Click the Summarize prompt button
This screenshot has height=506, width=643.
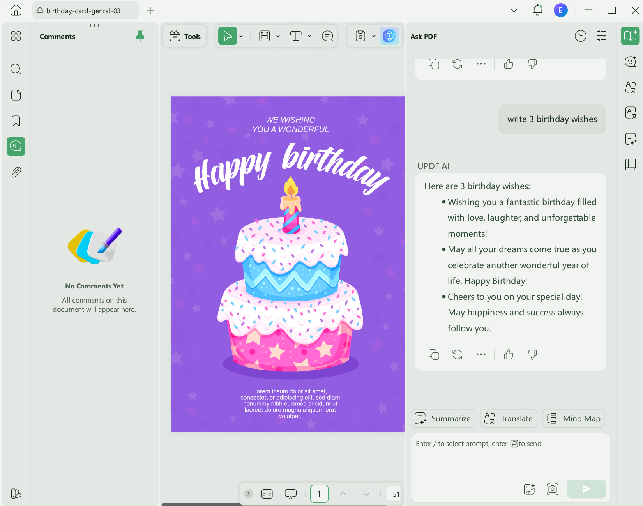pyautogui.click(x=443, y=418)
